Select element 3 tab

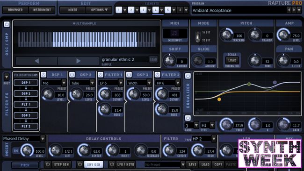pyautogui.click(x=143, y=10)
